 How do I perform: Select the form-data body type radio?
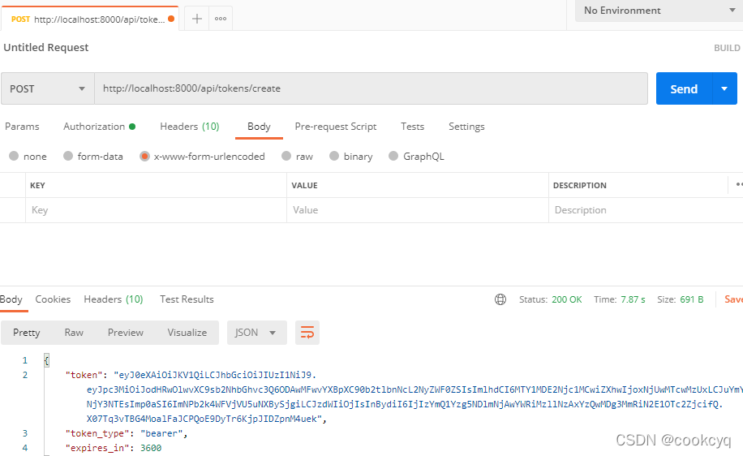pos(68,156)
